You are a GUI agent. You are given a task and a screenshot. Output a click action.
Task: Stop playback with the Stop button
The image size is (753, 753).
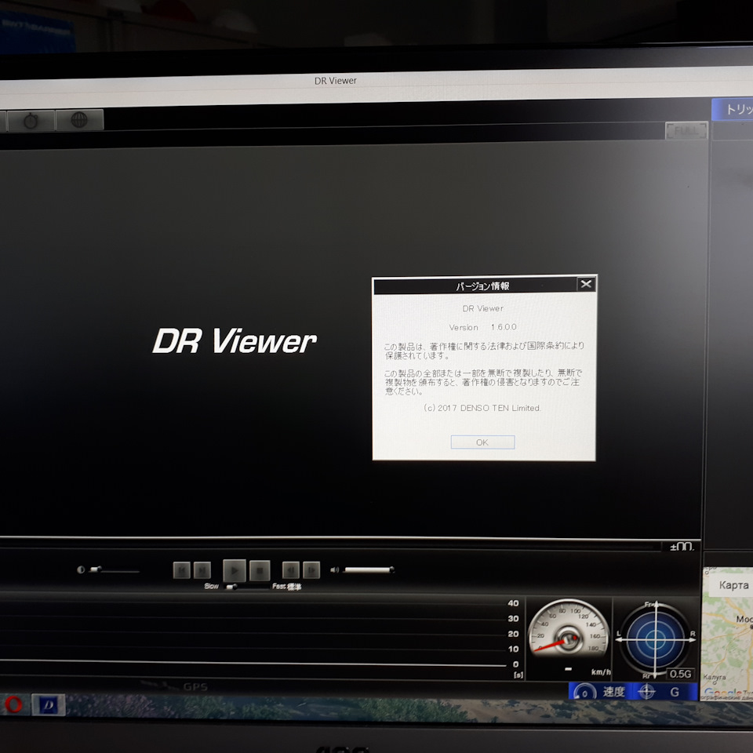tap(260, 570)
